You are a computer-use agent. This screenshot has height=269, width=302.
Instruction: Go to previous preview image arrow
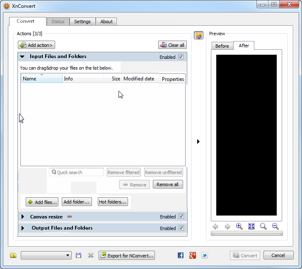[x=215, y=226]
